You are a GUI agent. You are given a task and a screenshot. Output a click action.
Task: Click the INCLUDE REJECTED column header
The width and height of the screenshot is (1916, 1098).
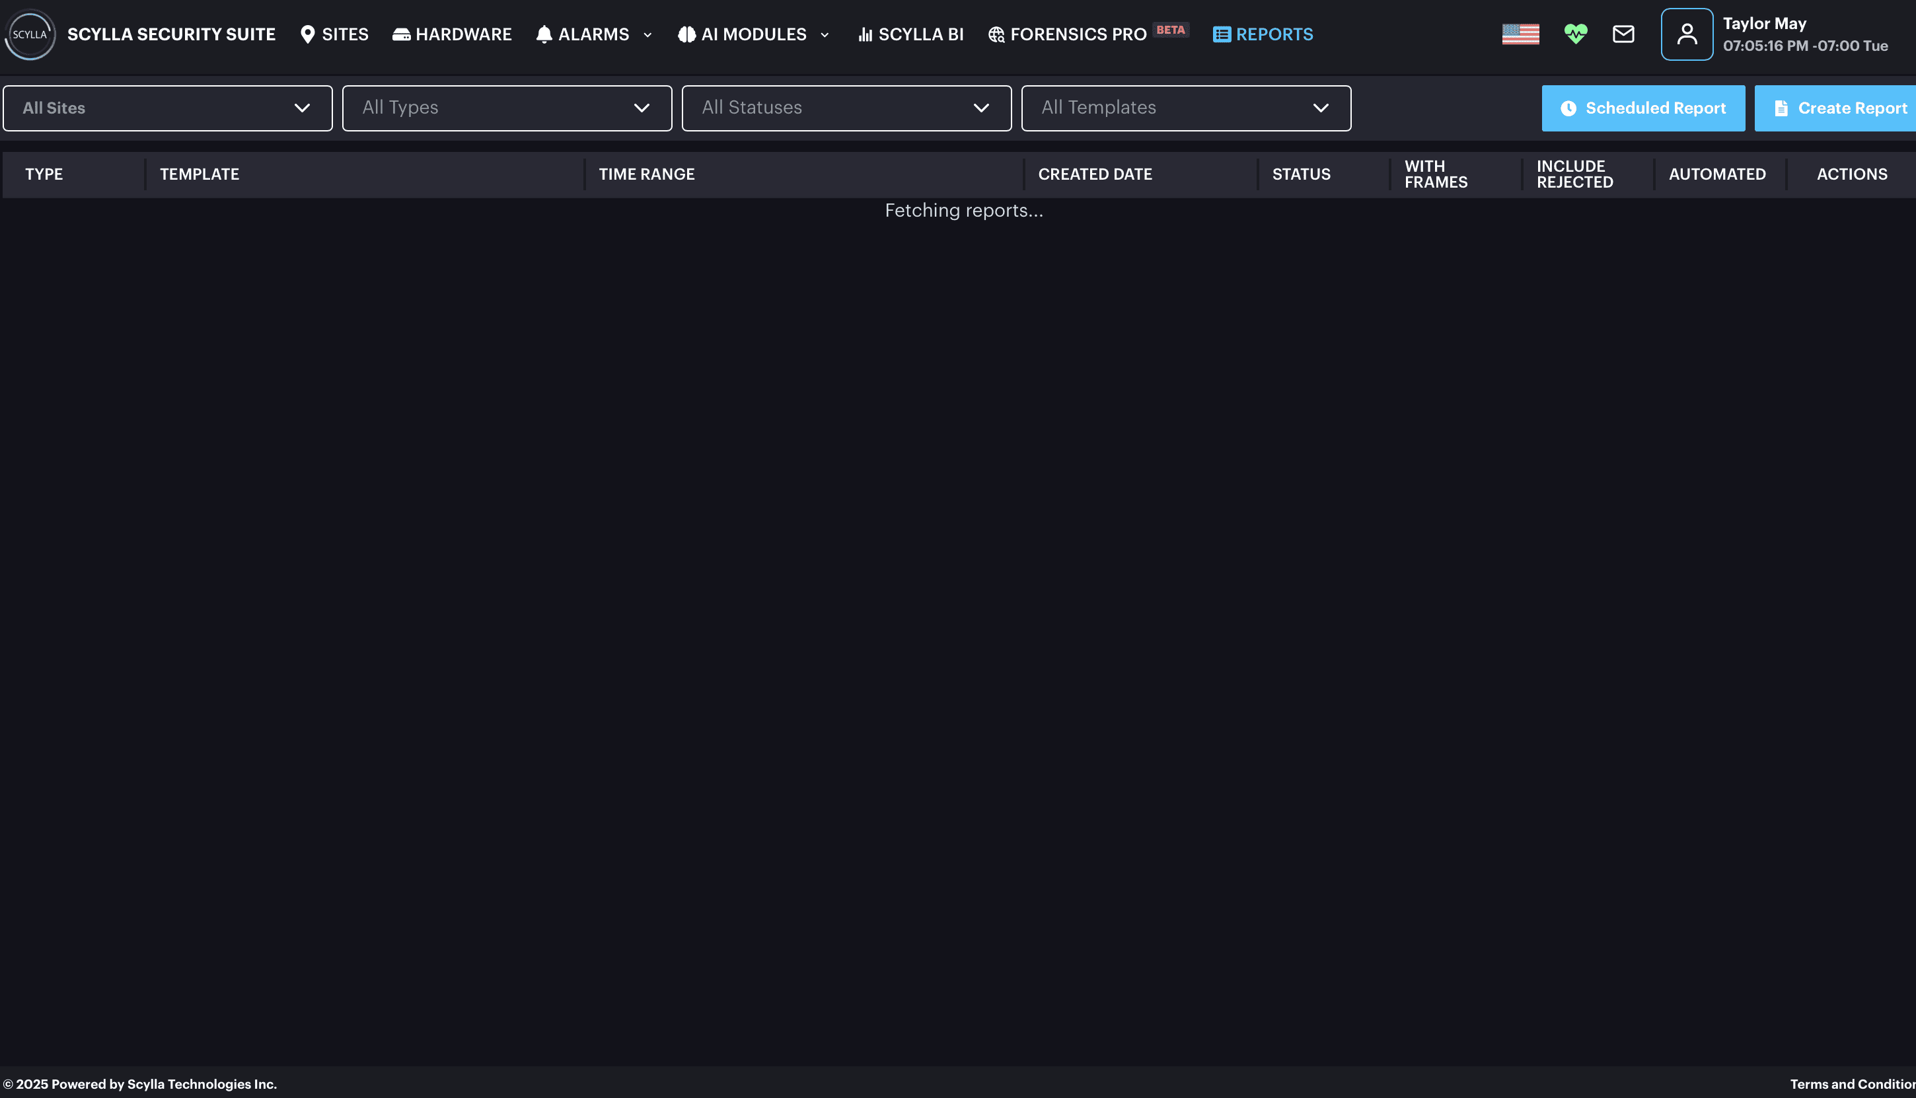click(1574, 174)
